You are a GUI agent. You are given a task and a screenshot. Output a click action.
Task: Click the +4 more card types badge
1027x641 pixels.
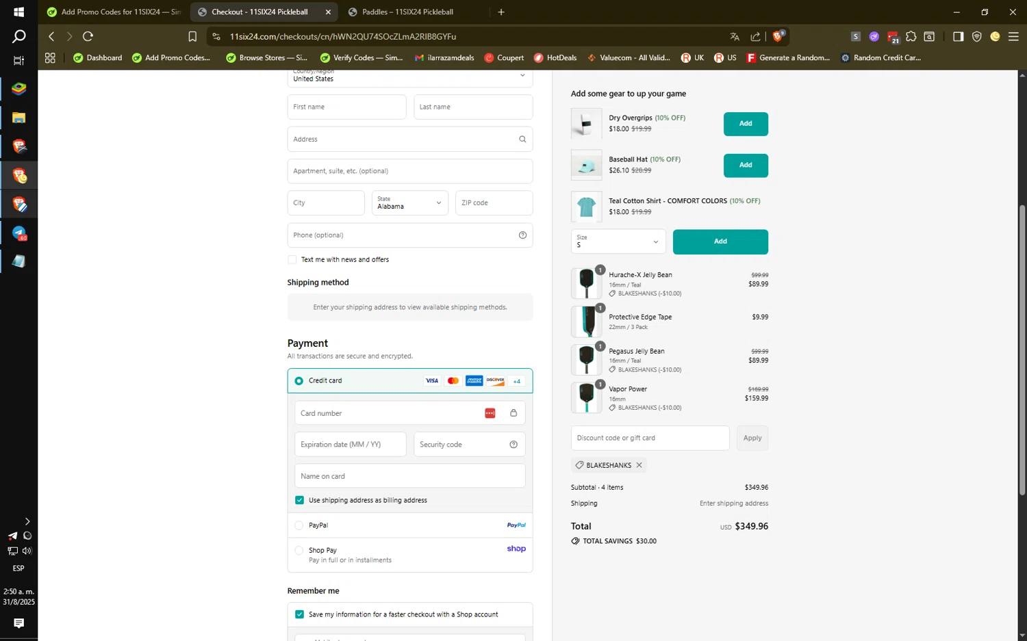[x=517, y=381]
